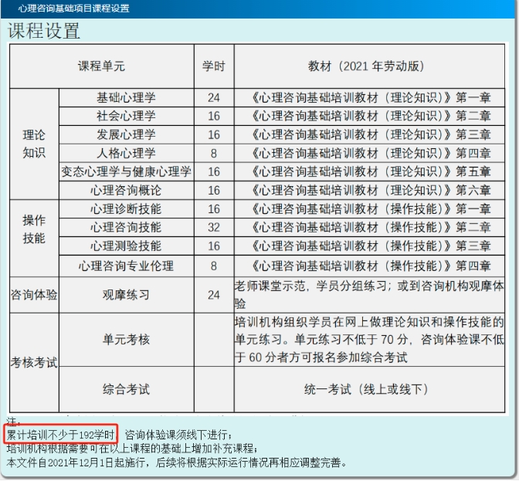Click the 教材（2021年劳动版）column header
The width and height of the screenshot is (519, 481).
coord(369,66)
